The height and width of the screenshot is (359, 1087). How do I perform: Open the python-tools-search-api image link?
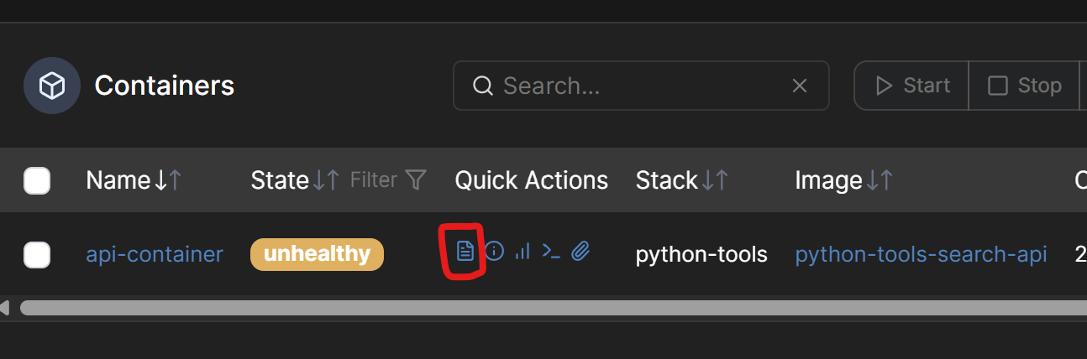click(x=921, y=254)
